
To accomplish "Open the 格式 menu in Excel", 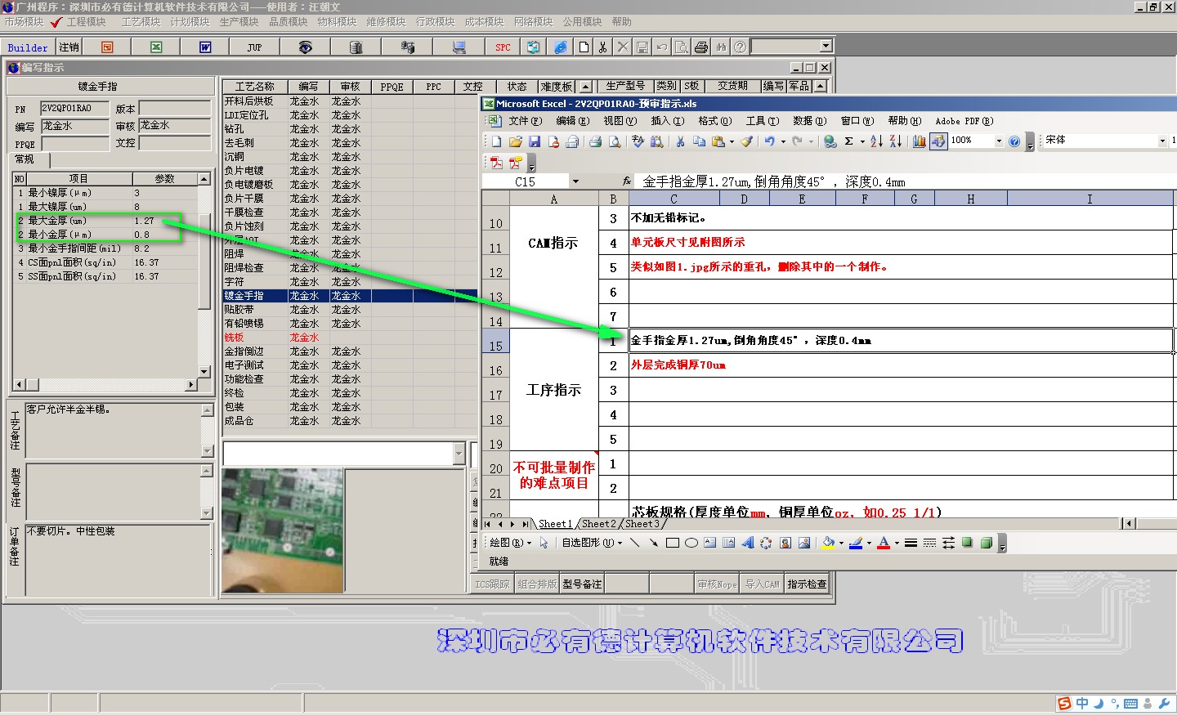I will tap(714, 121).
